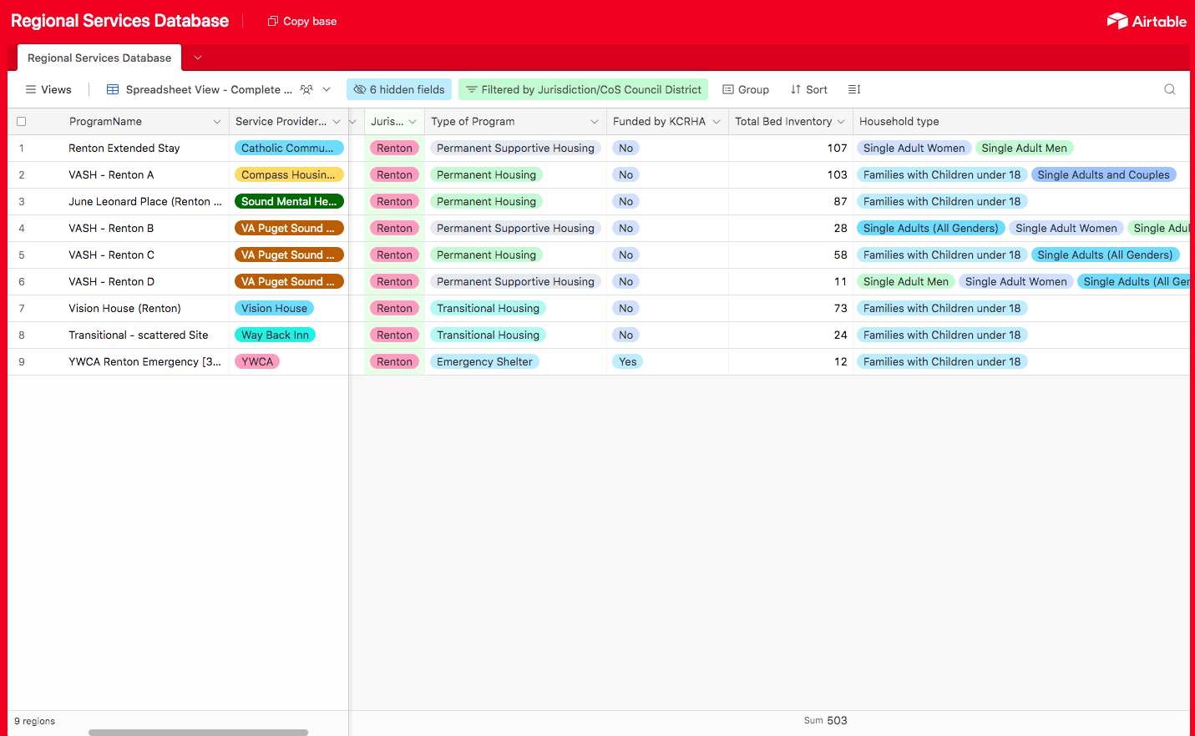
Task: Expand the Funded by KCRHA column menu
Action: [x=716, y=122]
